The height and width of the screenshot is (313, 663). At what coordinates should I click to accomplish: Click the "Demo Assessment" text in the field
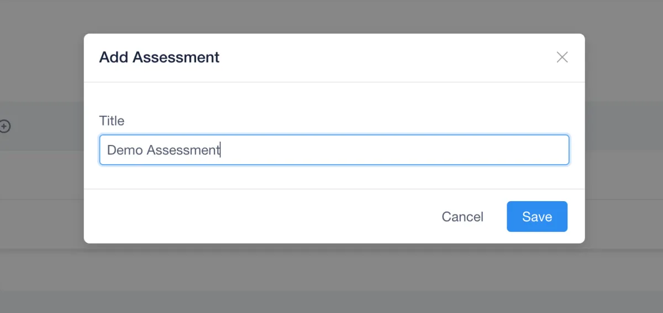164,150
